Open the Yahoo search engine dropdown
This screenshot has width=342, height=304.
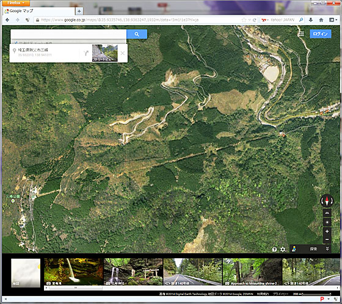point(265,20)
